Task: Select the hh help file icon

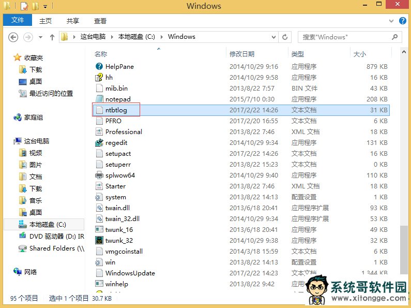Action: tap(99, 77)
